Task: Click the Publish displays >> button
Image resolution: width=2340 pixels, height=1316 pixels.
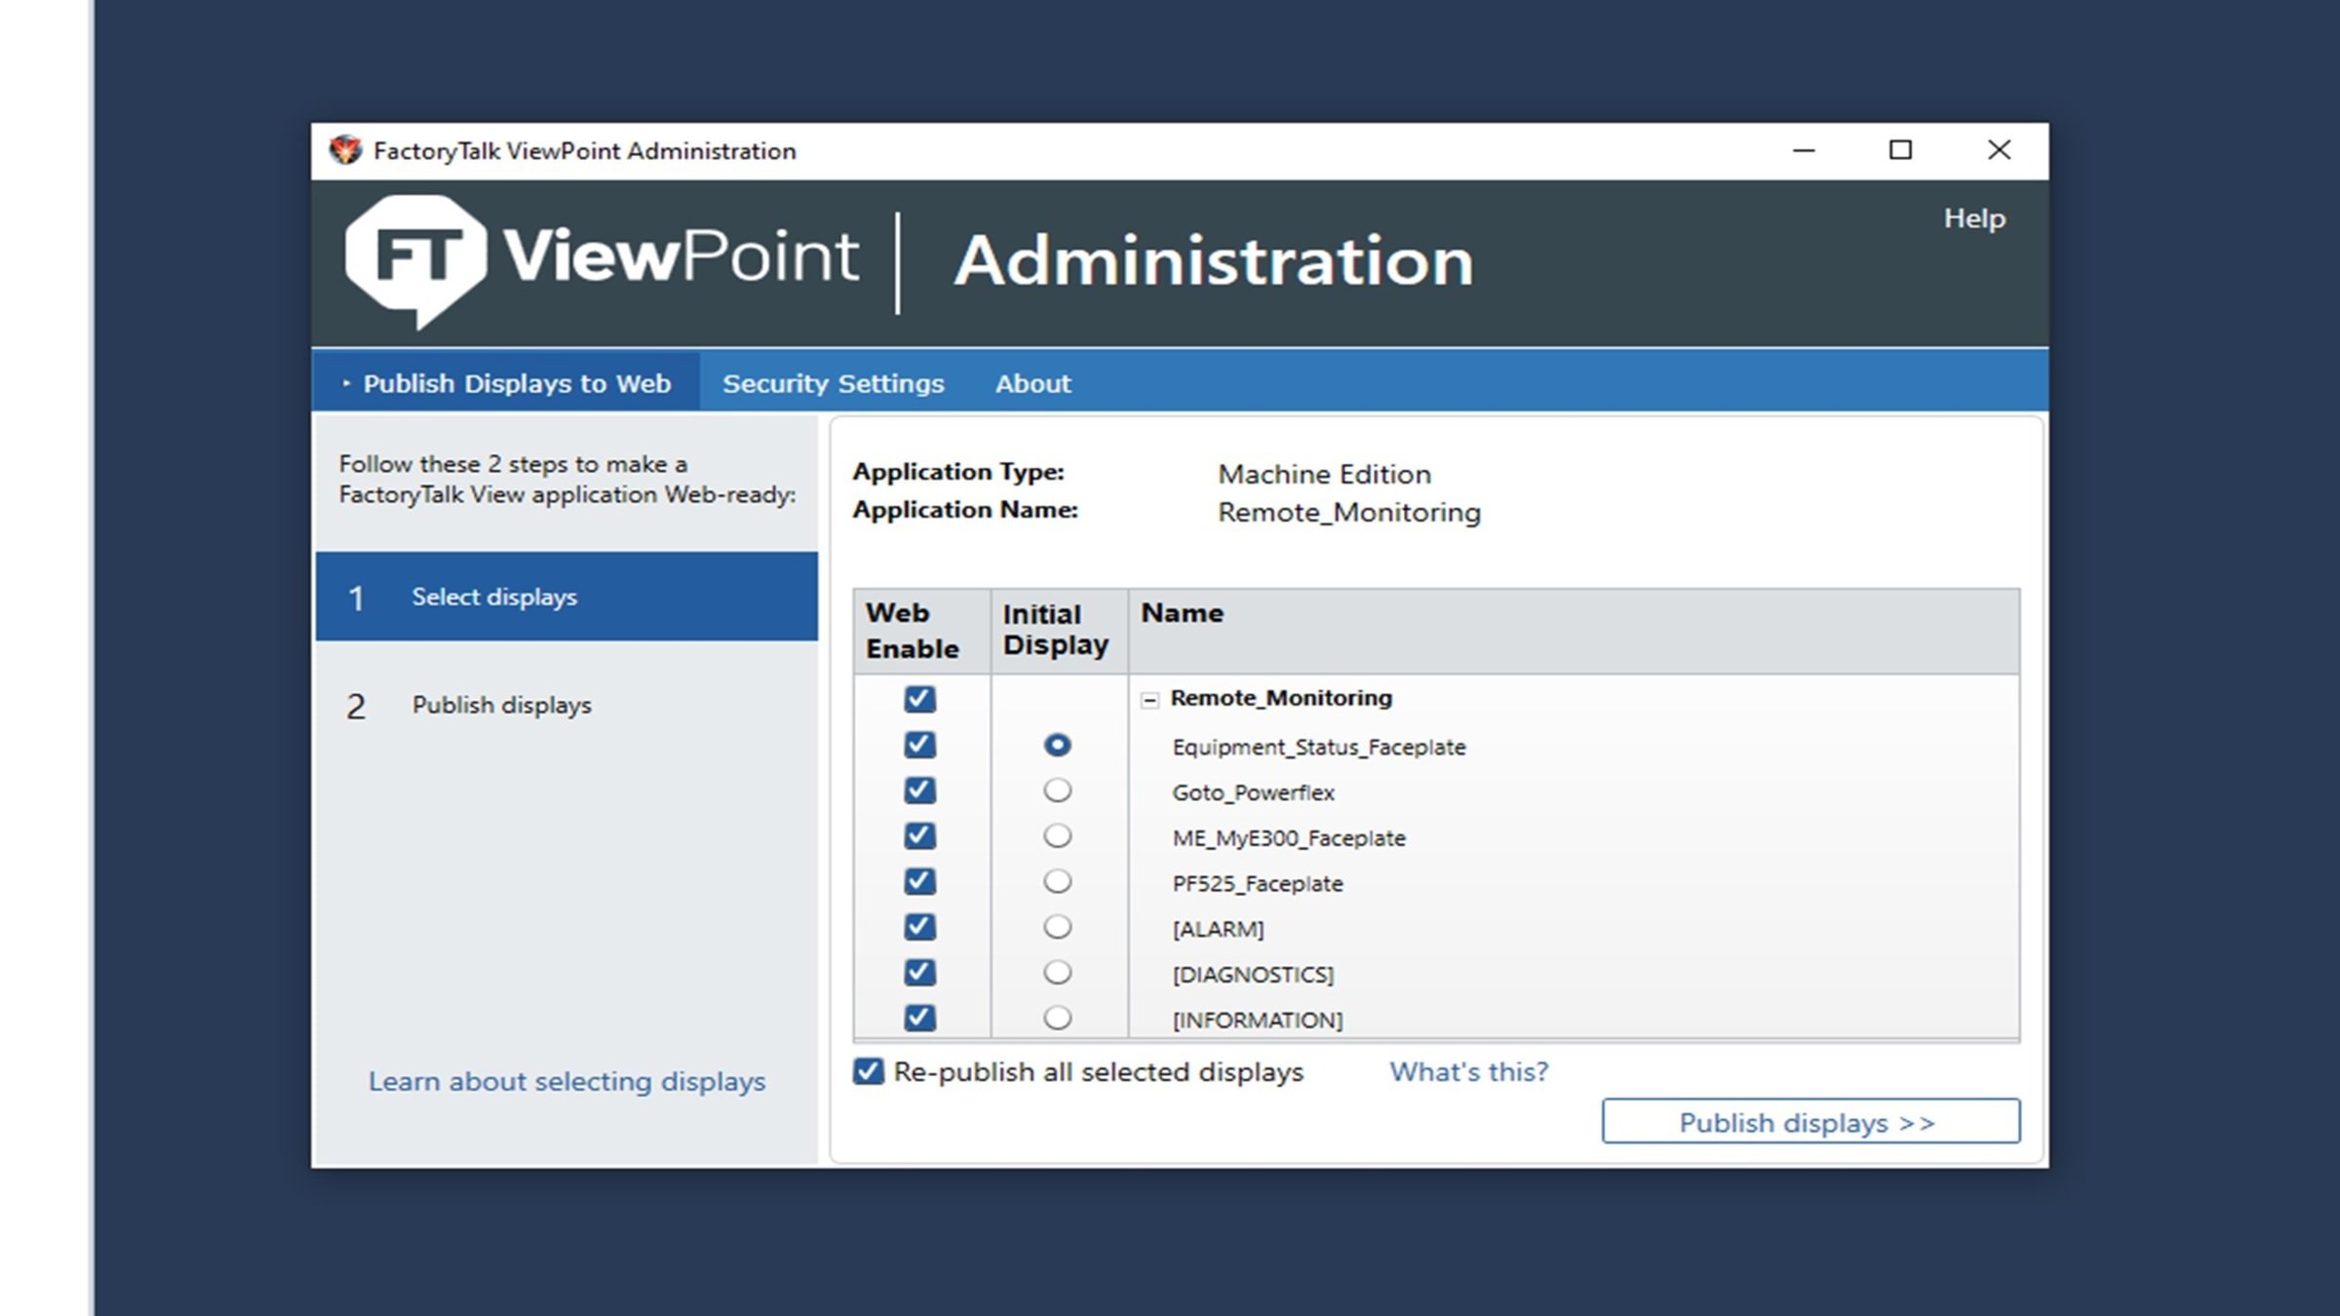Action: 1811,1122
